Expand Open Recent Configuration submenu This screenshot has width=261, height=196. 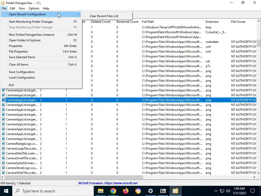click(41, 14)
